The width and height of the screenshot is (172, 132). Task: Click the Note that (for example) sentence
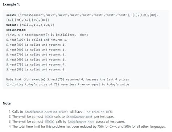click(x=68, y=82)
